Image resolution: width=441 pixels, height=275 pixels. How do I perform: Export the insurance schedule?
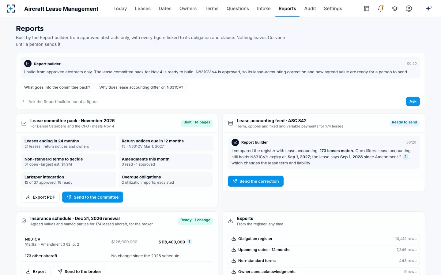(x=36, y=271)
